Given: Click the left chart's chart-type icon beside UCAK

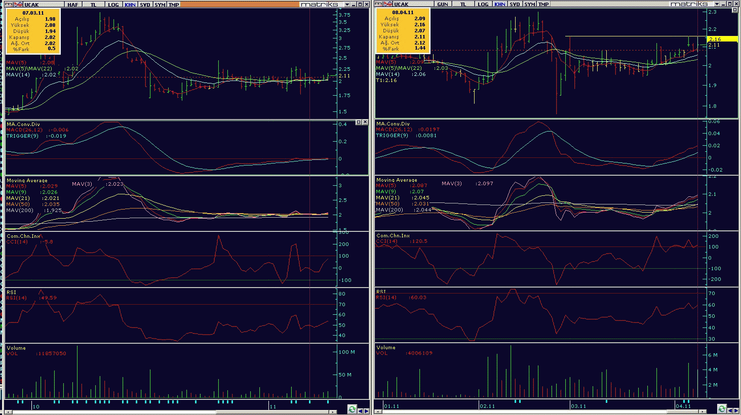Looking at the screenshot, I should click(x=18, y=4).
